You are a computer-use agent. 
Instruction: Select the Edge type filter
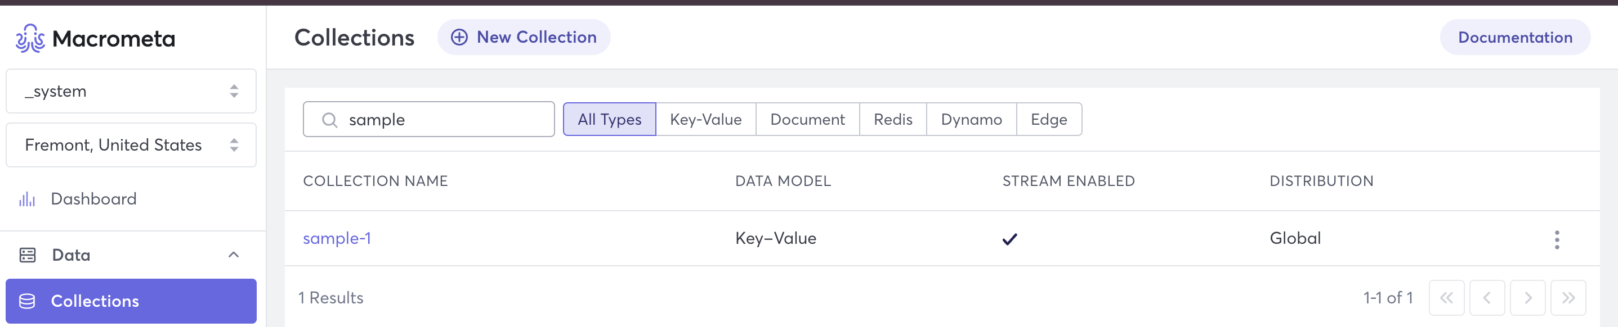(x=1048, y=120)
